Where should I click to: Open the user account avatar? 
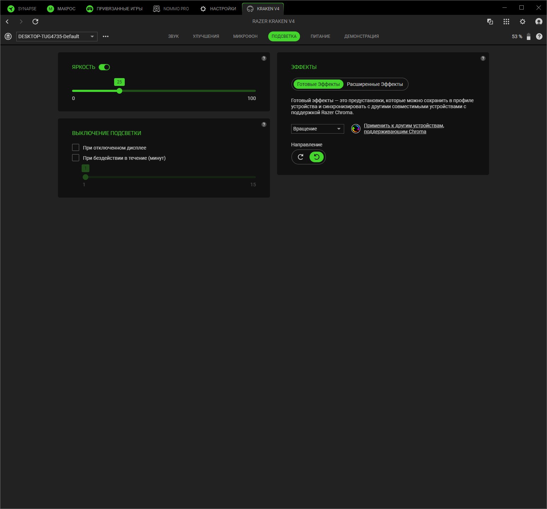click(539, 22)
